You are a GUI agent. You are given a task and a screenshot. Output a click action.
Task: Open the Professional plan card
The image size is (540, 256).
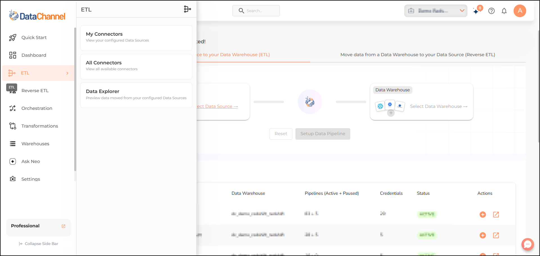(x=38, y=227)
